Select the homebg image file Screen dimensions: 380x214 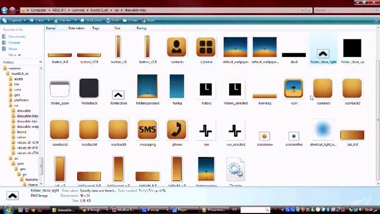click(x=265, y=99)
